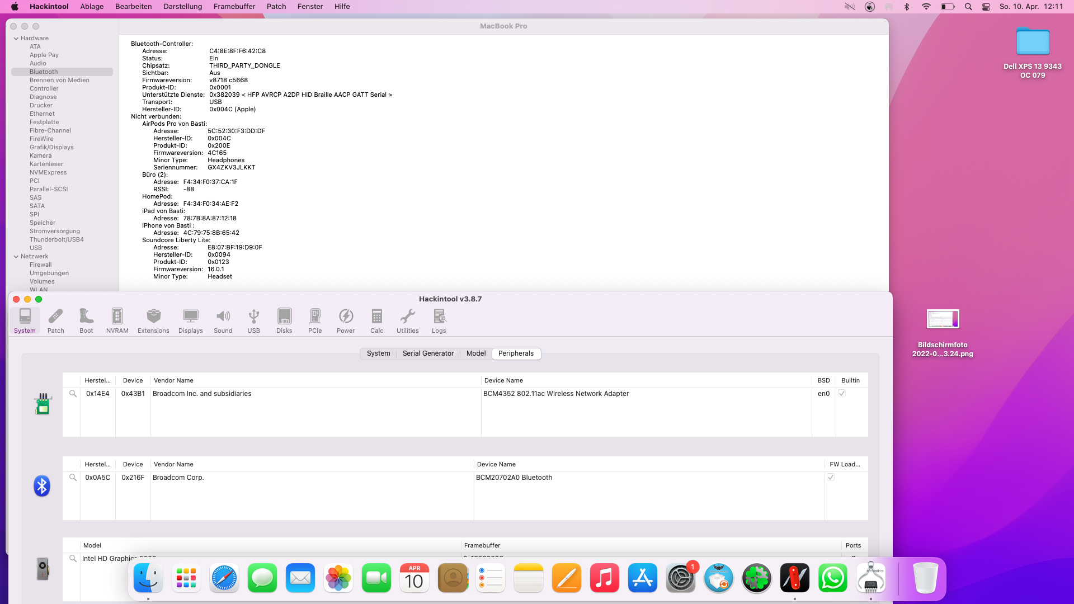Select USB in Hardware sidebar list
The height and width of the screenshot is (604, 1074).
[36, 248]
